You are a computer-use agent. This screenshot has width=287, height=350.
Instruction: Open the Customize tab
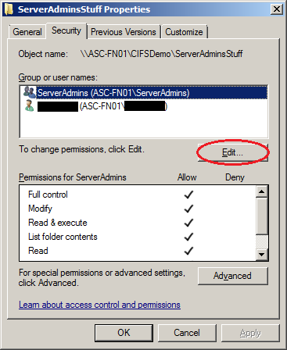coord(184,32)
